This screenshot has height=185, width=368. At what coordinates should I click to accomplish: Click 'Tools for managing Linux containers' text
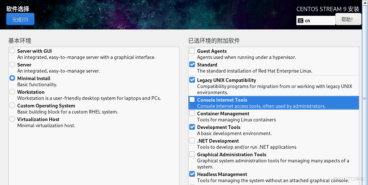(x=236, y=120)
